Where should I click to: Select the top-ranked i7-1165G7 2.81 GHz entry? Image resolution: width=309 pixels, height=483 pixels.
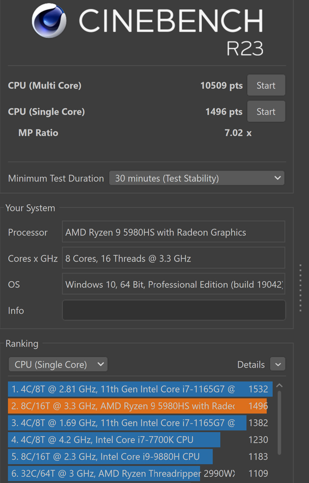point(140,389)
